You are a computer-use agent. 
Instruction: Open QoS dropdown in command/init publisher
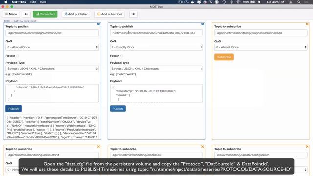52,47
